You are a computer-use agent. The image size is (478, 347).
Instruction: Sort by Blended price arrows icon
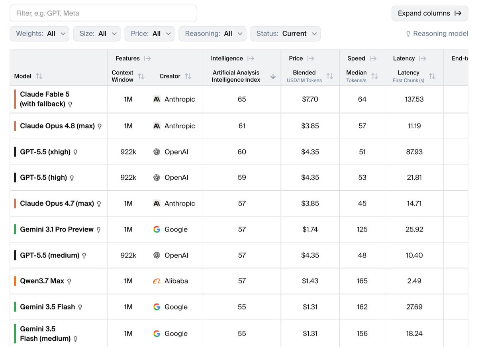330,76
